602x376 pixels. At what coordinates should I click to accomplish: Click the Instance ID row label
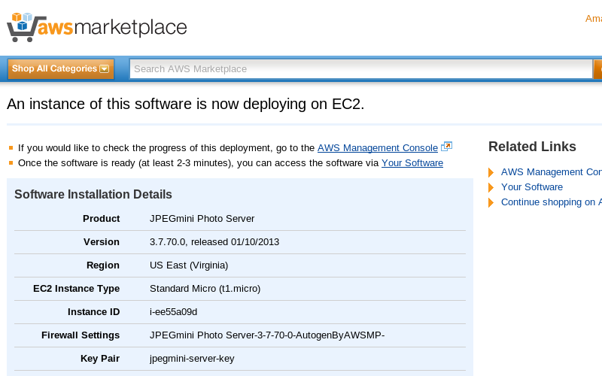[x=93, y=312]
